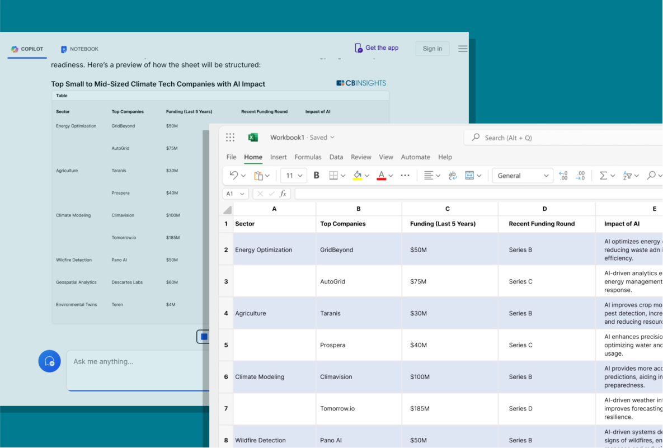Viewport: 663px width, 448px height.
Task: Open the Excel app launcher grid
Action: pos(231,138)
